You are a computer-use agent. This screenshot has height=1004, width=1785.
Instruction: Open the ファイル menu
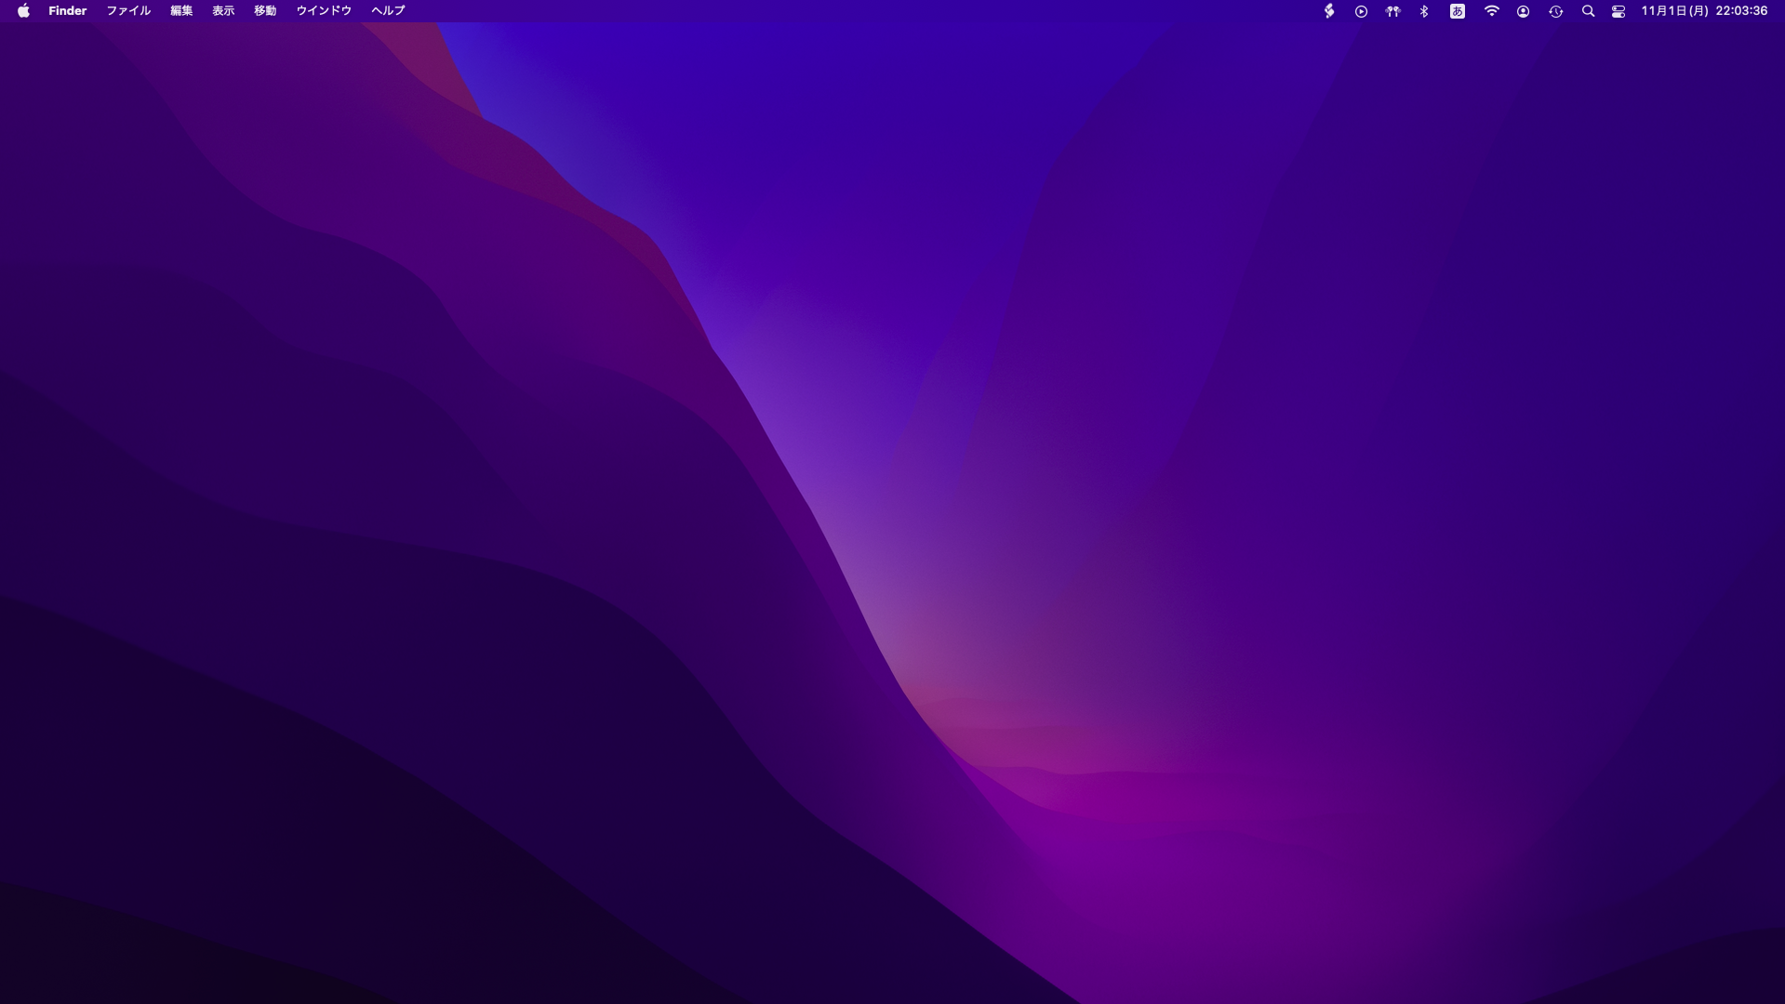click(128, 11)
